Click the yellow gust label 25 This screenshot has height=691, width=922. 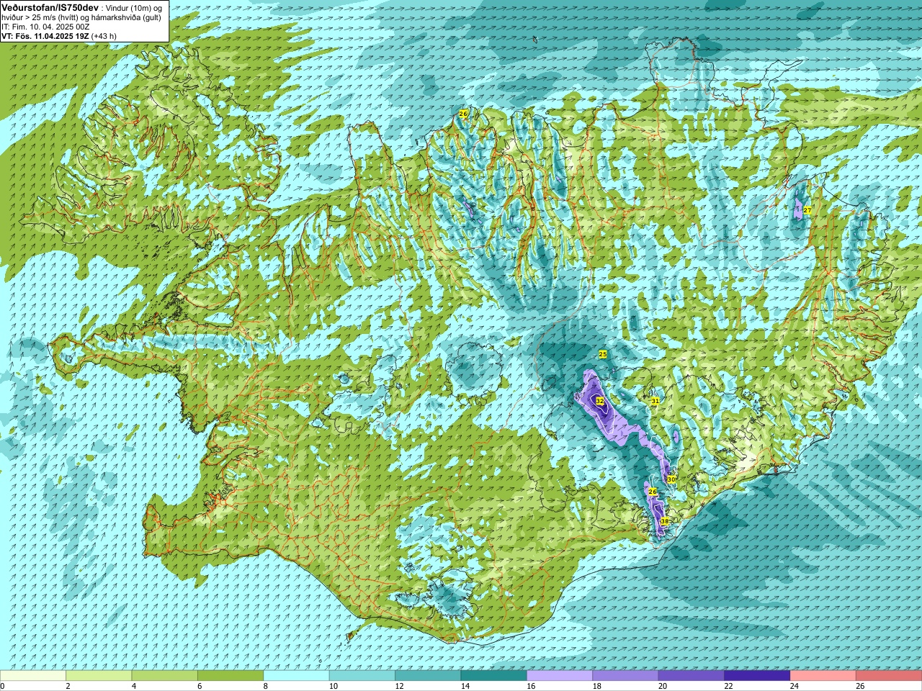coord(603,354)
